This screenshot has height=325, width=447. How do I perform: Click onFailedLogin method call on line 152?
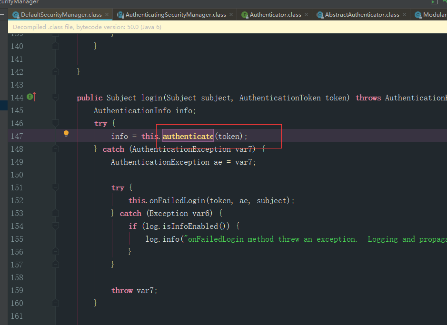[x=177, y=200]
